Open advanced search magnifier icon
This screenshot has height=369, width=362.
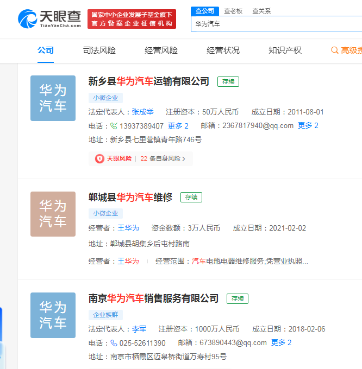[334, 50]
